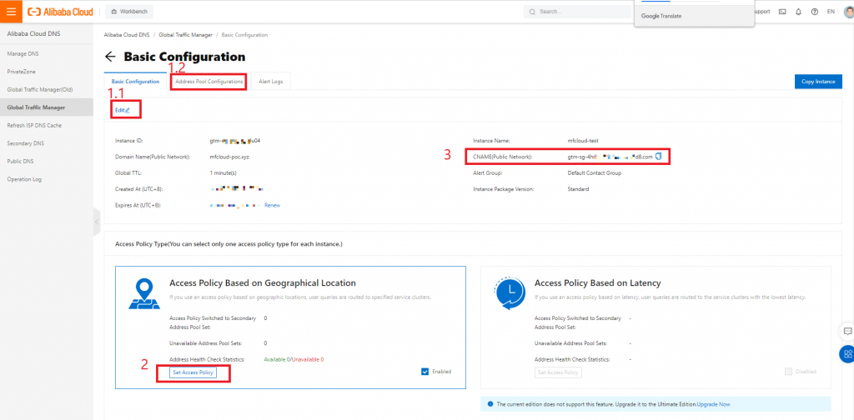The width and height of the screenshot is (854, 420).
Task: Open the Workbench button
Action: click(129, 12)
